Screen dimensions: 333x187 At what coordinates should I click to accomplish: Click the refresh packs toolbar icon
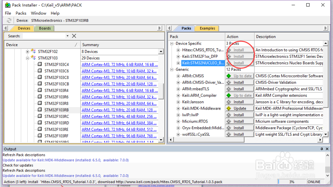pos(9,20)
